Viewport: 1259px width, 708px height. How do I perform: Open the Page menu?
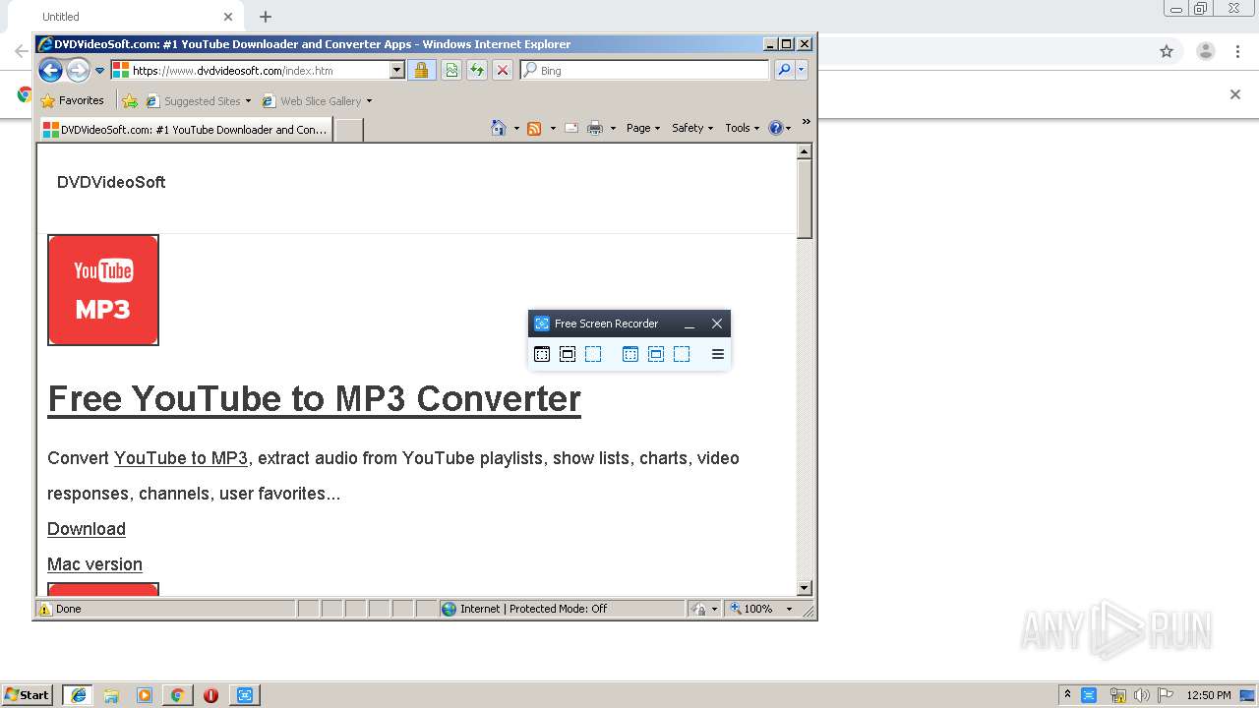643,128
